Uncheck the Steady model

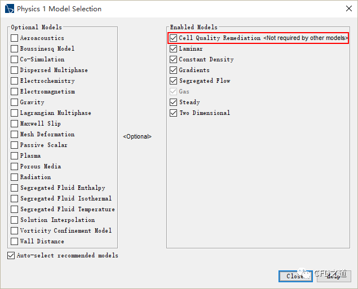[x=174, y=103]
